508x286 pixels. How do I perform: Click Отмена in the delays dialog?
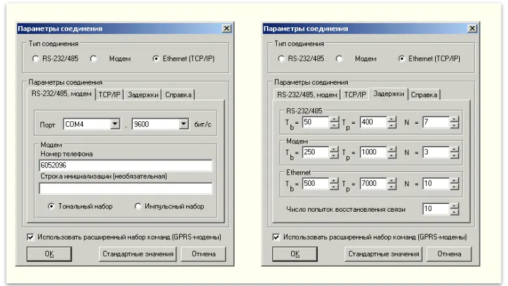point(449,254)
